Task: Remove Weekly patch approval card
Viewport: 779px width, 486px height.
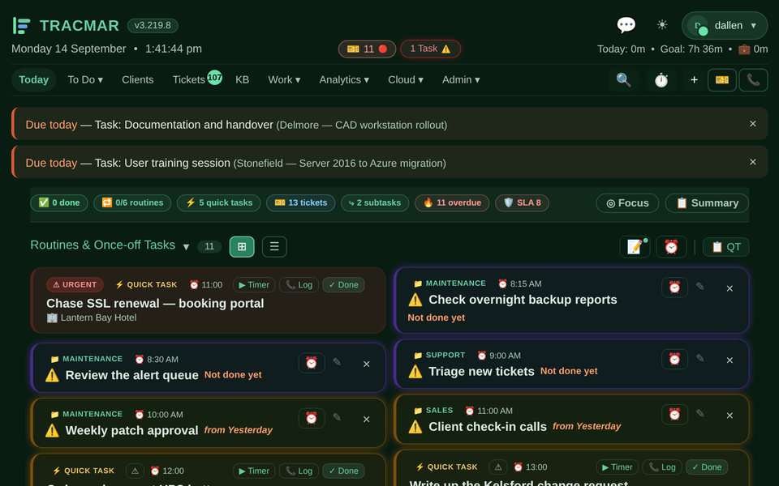Action: point(366,419)
